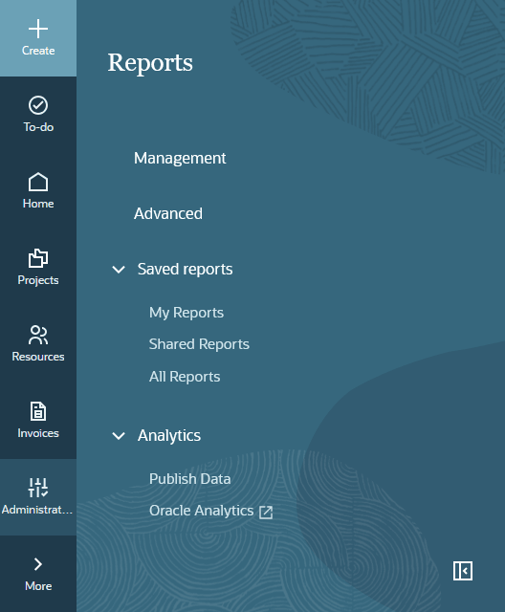Open the Management reports menu
The height and width of the screenshot is (612, 505).
[180, 159]
